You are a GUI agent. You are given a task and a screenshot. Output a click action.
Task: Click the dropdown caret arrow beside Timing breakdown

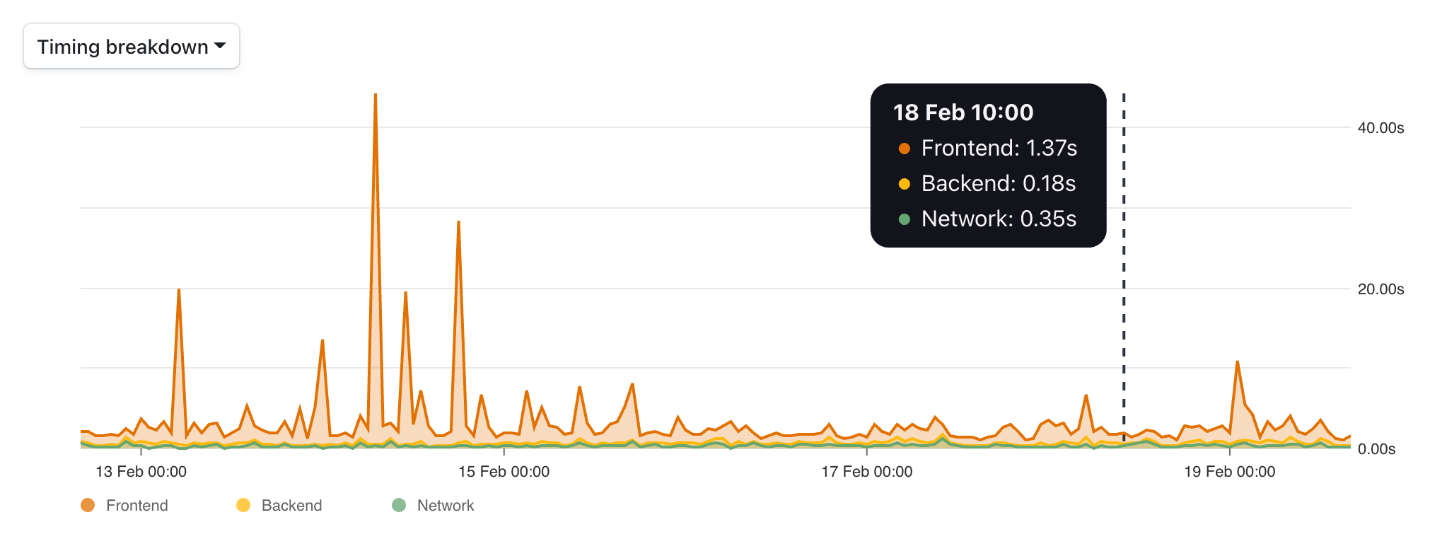220,46
